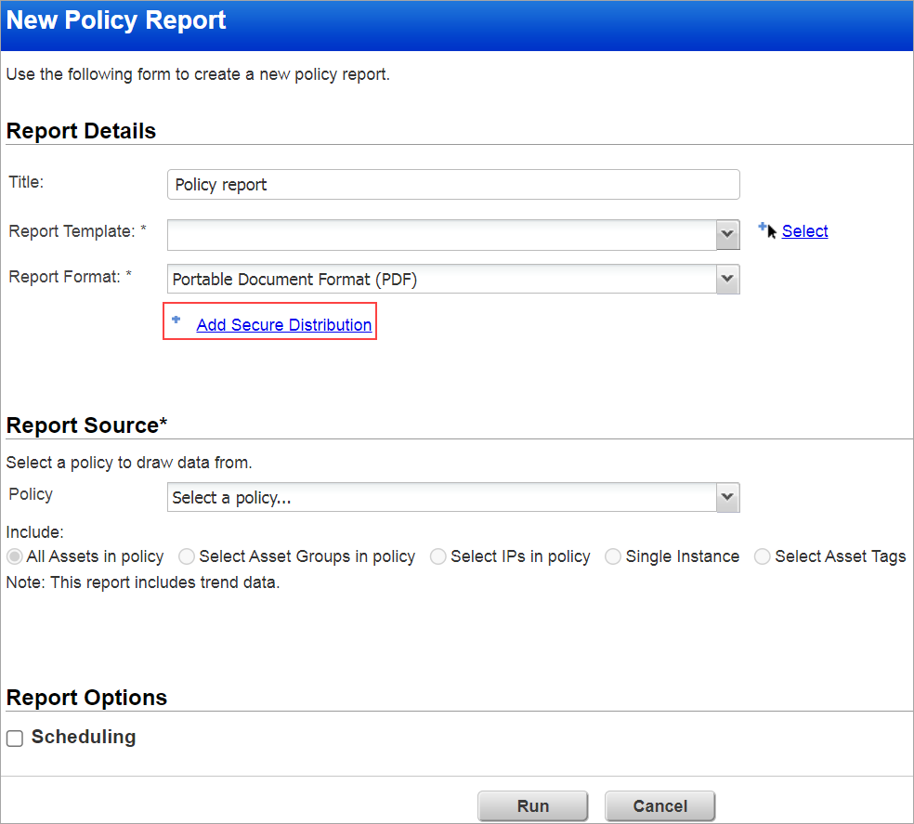This screenshot has height=824, width=914.
Task: Choose Select Asset Groups in policy
Action: pyautogui.click(x=186, y=556)
